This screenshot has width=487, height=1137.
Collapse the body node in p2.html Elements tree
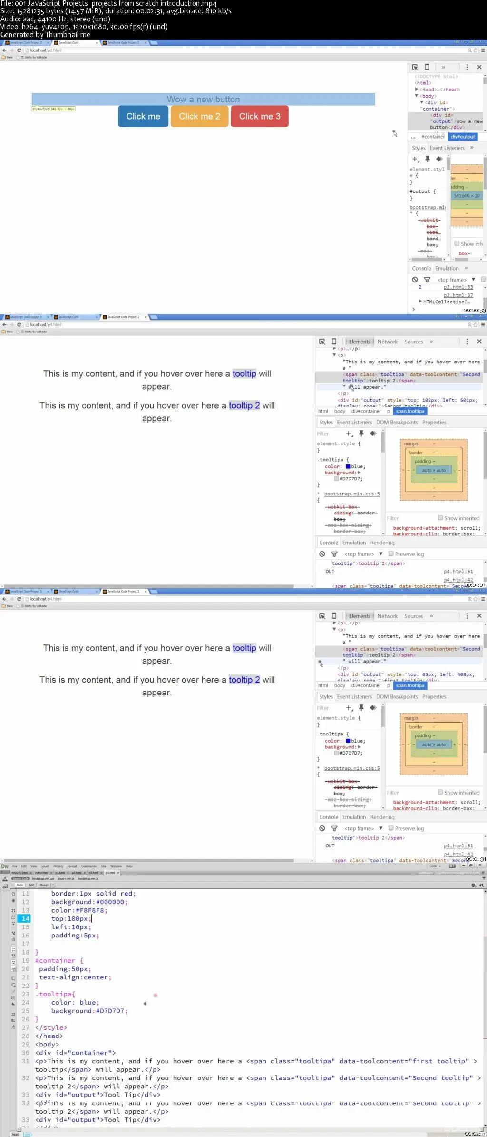tap(417, 96)
